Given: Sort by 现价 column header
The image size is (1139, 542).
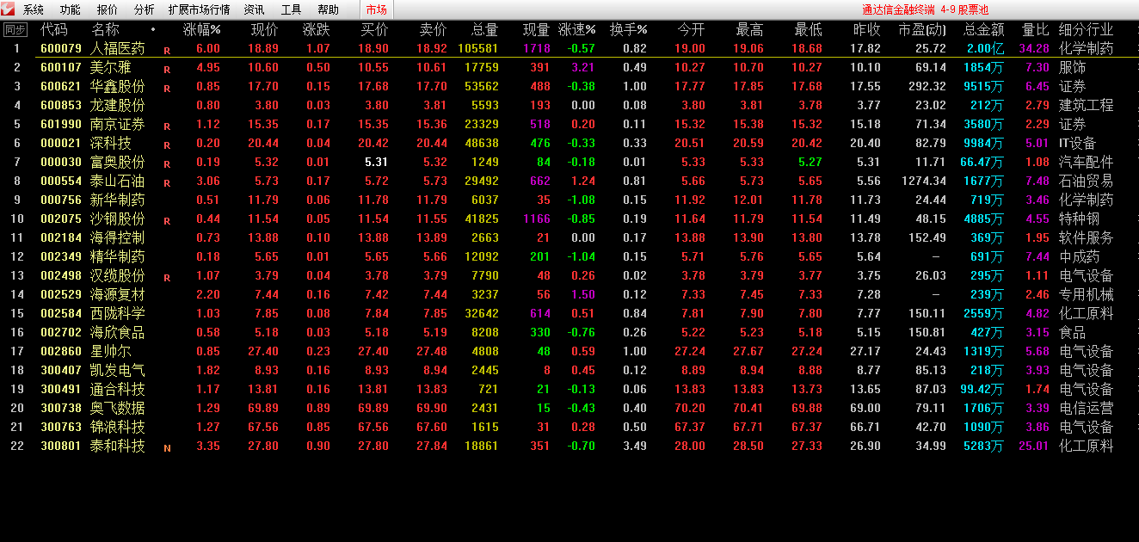Looking at the screenshot, I should [x=264, y=30].
